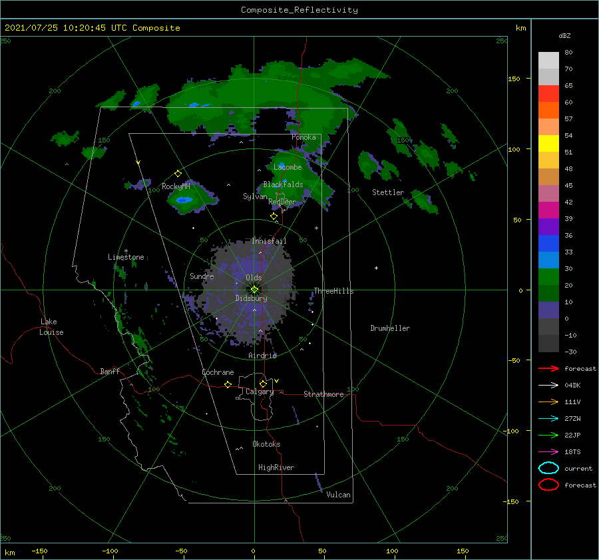Pick the light gray 70-80 dBZ swatch
The image size is (599, 560).
(x=548, y=61)
